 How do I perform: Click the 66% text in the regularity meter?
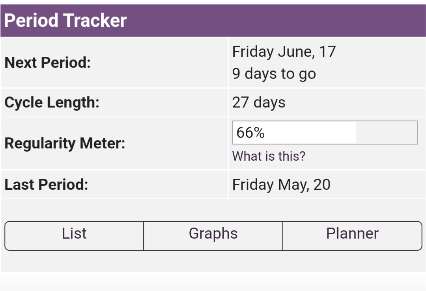(250, 133)
